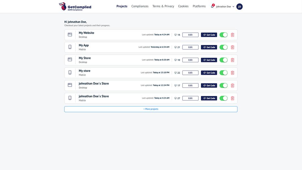Edit the My store mobile project
The image size is (302, 170).
point(190,73)
